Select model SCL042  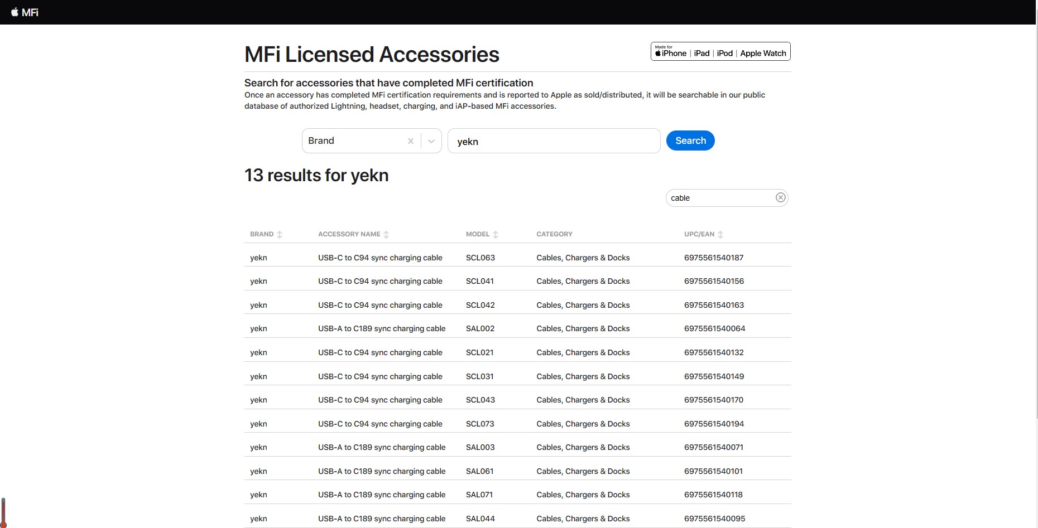(480, 305)
